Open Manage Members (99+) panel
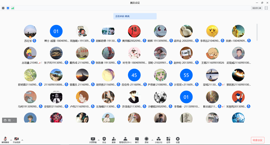270x145 pixels. click(125, 140)
